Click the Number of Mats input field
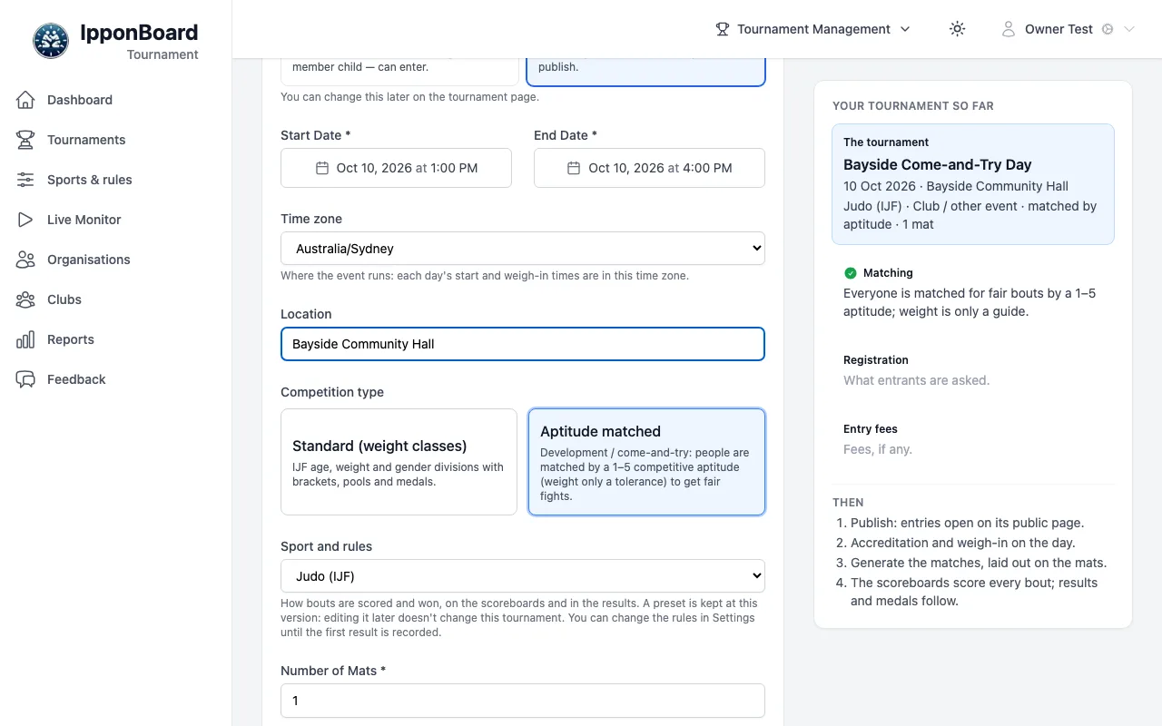This screenshot has height=726, width=1162. (x=523, y=701)
